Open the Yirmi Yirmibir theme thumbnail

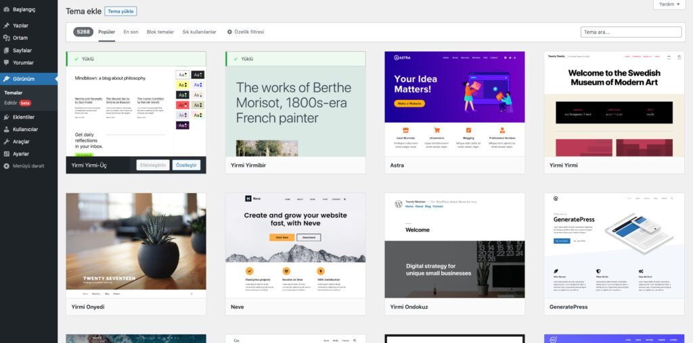pos(296,111)
